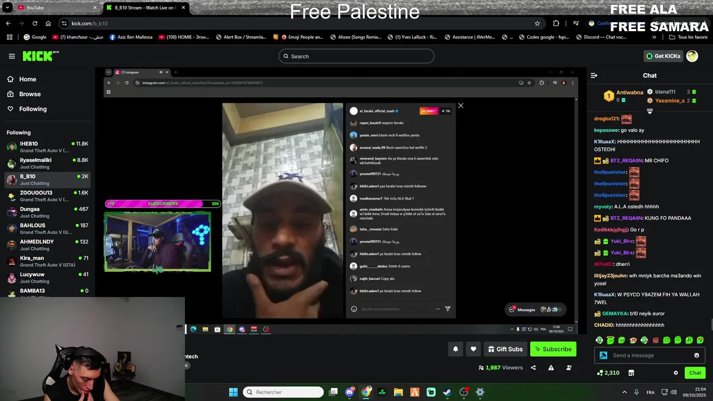Open Discord from the Windows taskbar
This screenshot has height=401, width=713.
349,392
